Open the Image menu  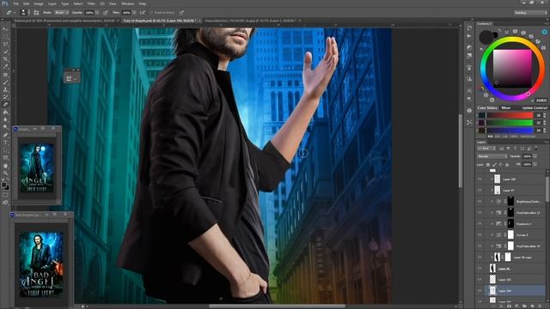[39, 3]
